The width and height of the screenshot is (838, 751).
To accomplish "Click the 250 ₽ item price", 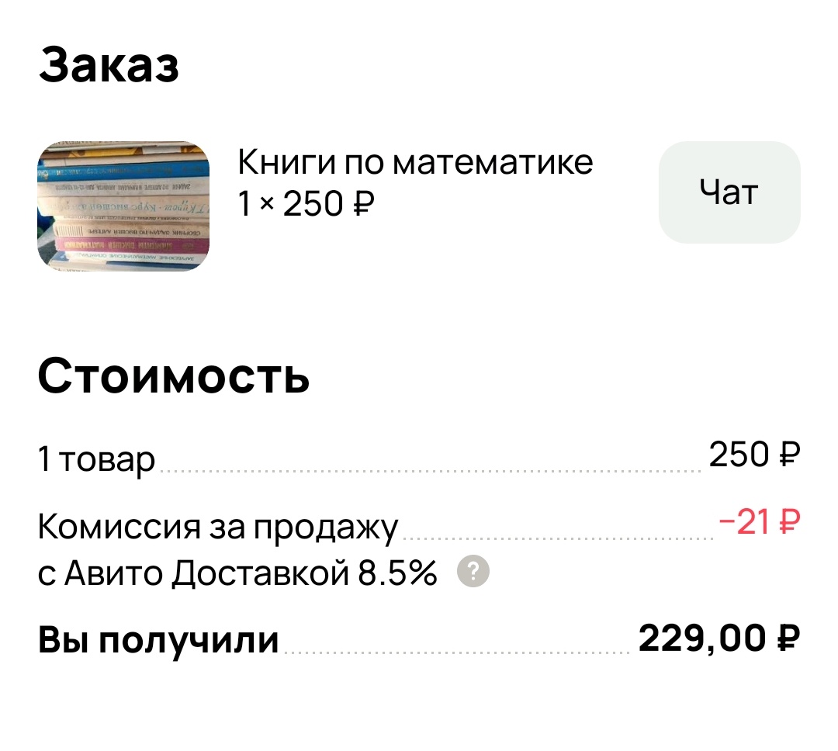I will pos(754,454).
